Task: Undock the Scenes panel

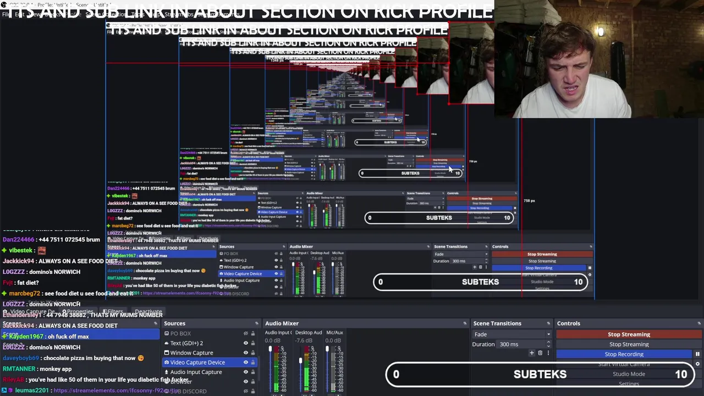Action: [x=156, y=323]
